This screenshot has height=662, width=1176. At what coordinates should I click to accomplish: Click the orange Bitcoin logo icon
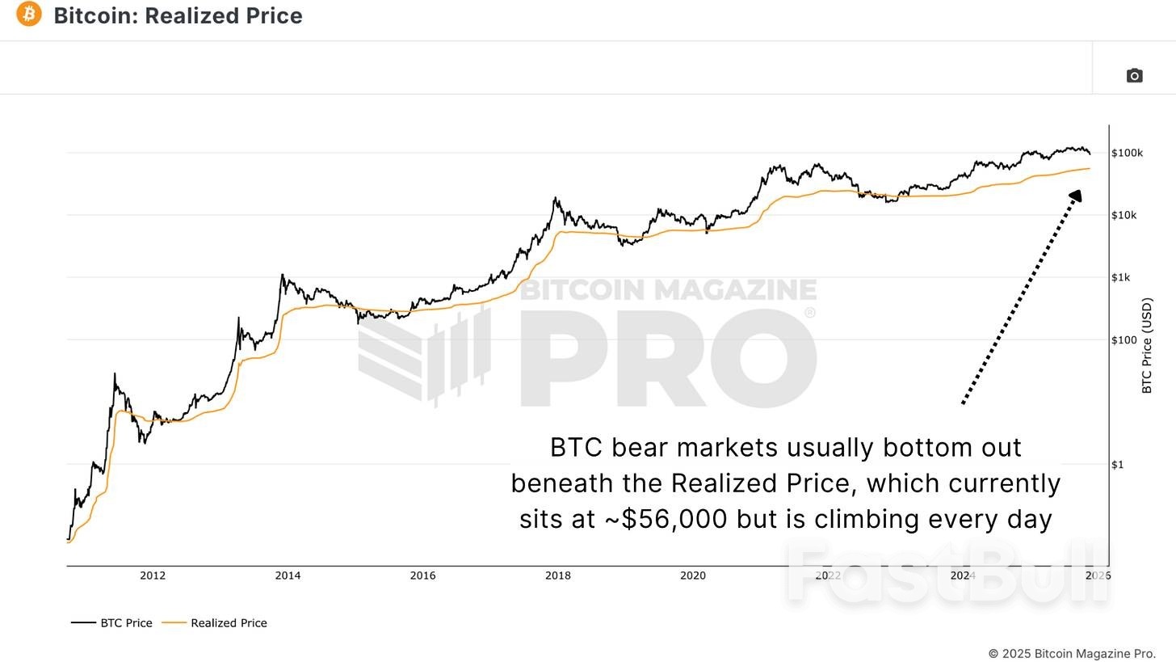coord(29,14)
